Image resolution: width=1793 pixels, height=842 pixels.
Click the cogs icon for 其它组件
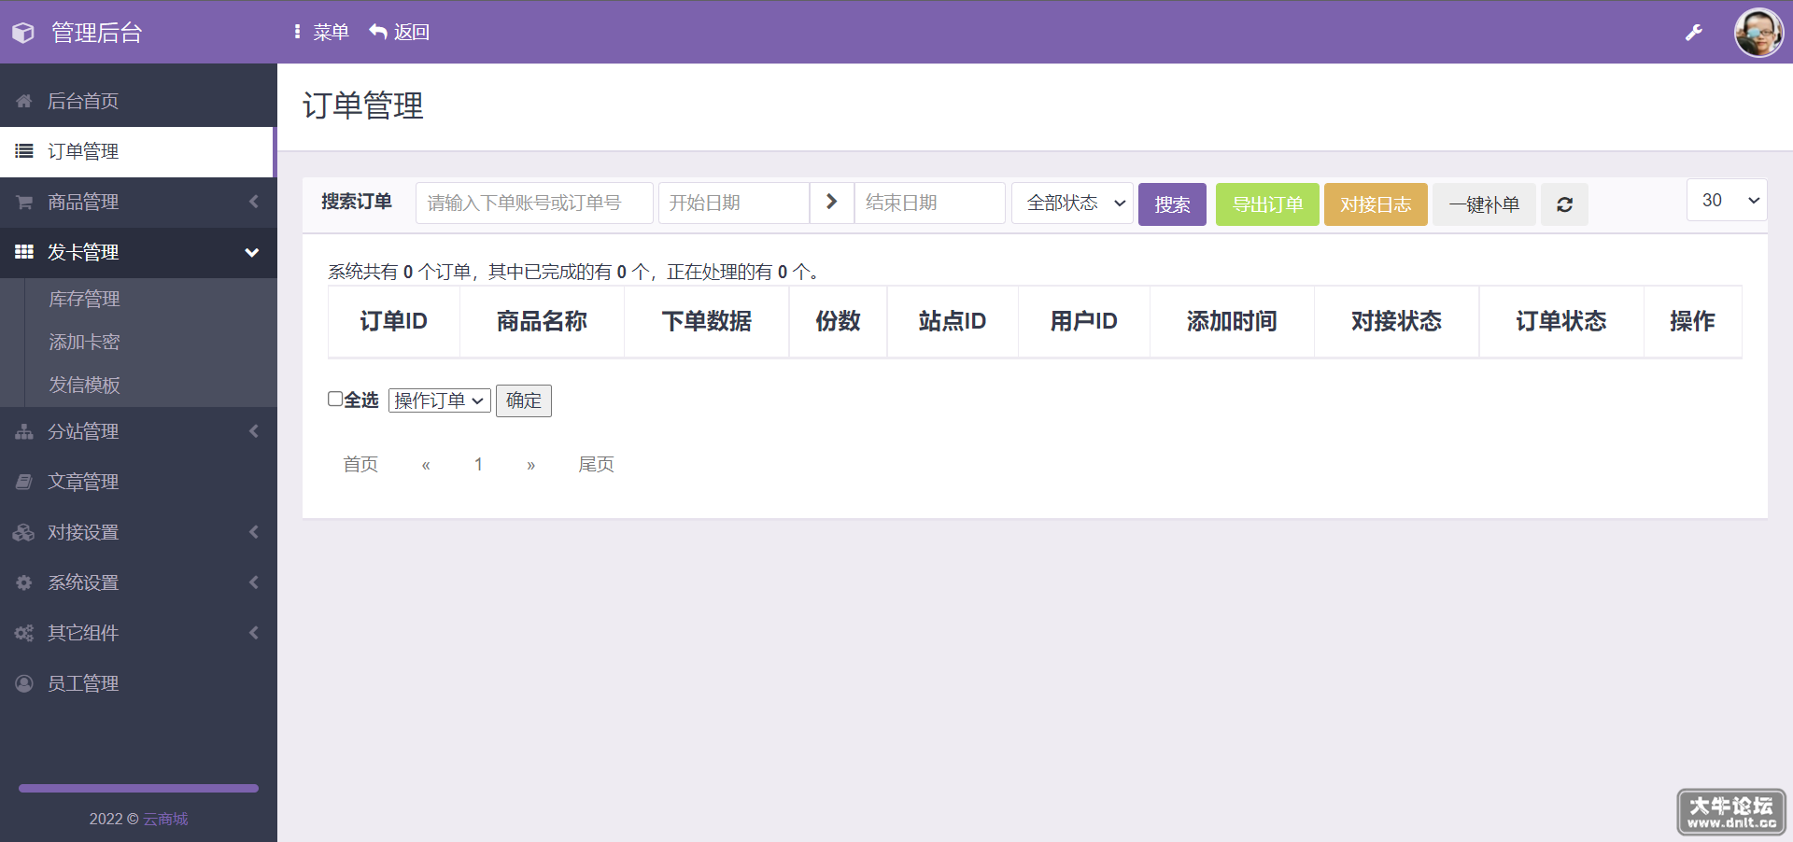click(x=24, y=633)
